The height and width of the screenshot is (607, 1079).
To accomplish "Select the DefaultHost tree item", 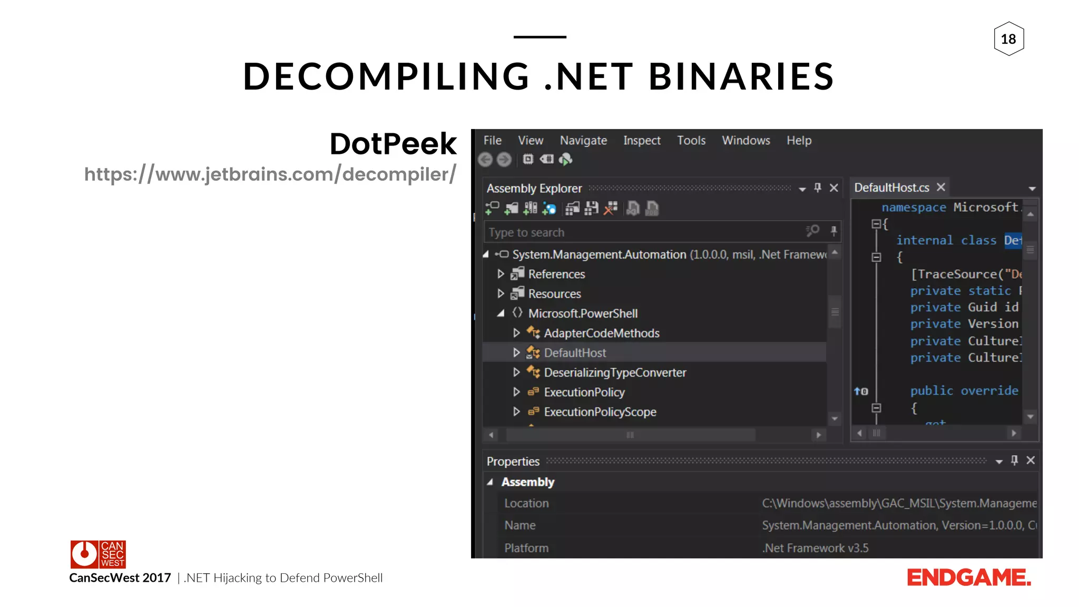I will pyautogui.click(x=575, y=353).
